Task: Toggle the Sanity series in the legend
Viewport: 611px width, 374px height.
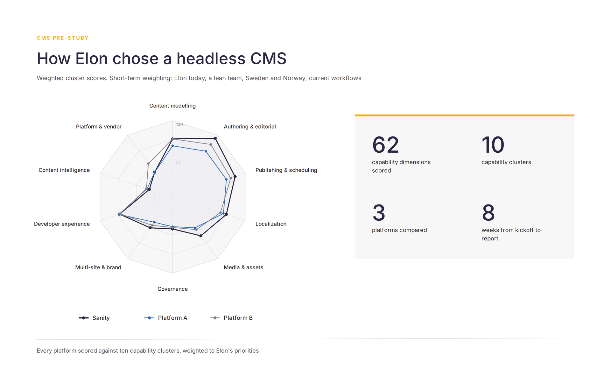Action: click(94, 318)
